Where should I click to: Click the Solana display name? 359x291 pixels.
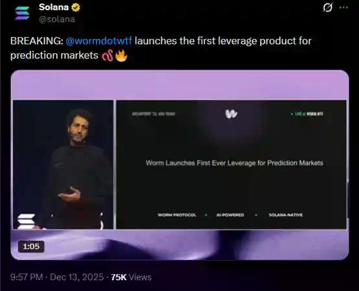(x=54, y=7)
